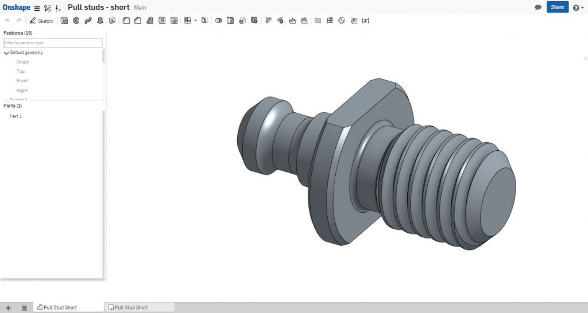
Task: Click the Features (19) header
Action: pyautogui.click(x=18, y=33)
